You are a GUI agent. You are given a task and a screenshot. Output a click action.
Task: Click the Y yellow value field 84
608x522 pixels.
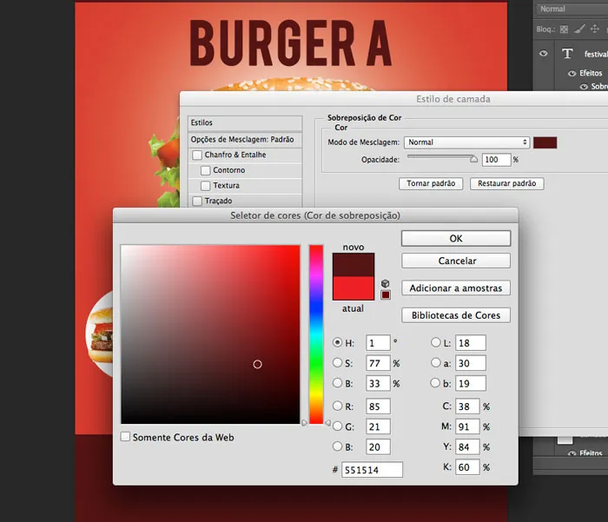(467, 446)
